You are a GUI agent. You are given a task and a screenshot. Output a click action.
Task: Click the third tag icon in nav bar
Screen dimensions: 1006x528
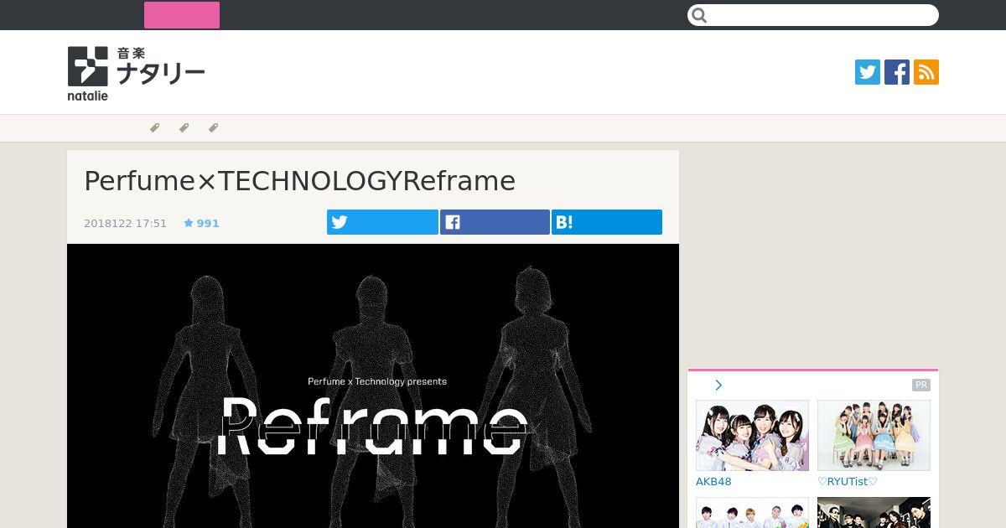click(x=213, y=128)
